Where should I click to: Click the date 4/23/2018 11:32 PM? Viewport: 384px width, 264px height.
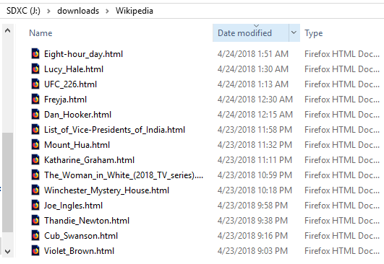pos(255,145)
